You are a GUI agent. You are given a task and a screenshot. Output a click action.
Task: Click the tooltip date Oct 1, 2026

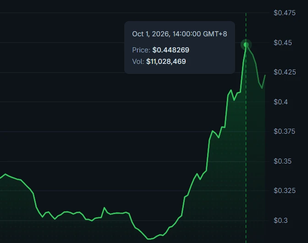[x=150, y=34]
